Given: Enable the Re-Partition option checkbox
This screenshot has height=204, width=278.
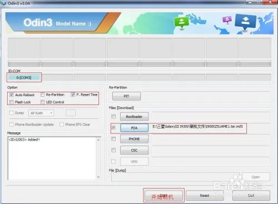Looking at the screenshot, I should pos(43,94).
